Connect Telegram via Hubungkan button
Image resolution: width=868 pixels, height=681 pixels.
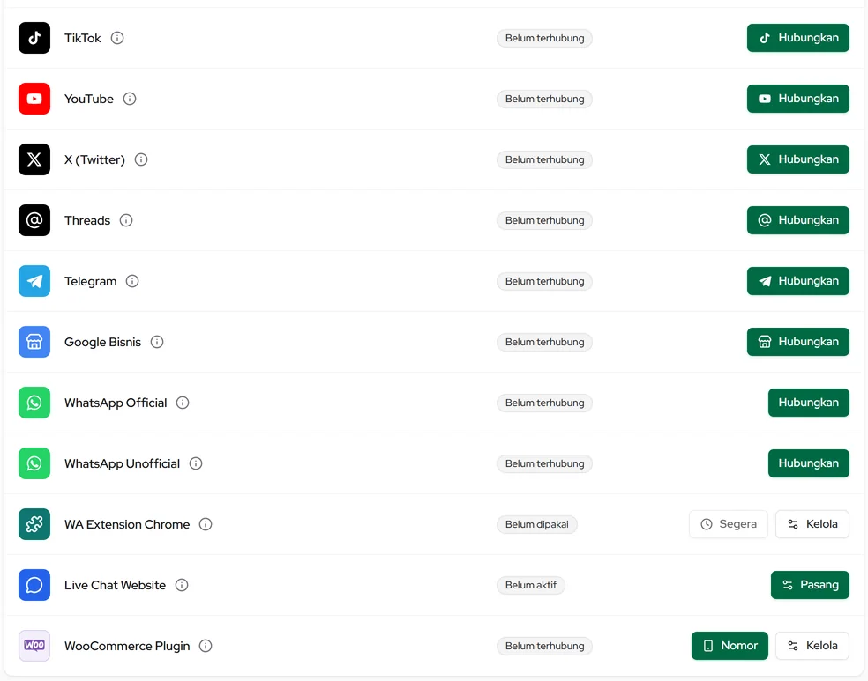click(x=797, y=281)
